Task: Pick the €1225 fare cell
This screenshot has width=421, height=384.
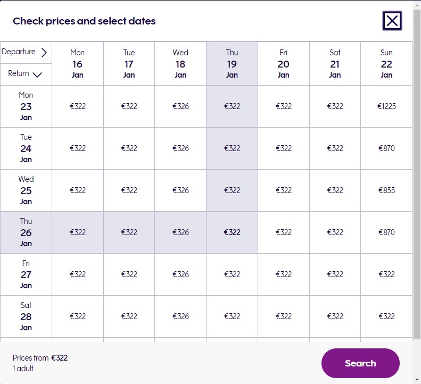Action: pos(386,106)
